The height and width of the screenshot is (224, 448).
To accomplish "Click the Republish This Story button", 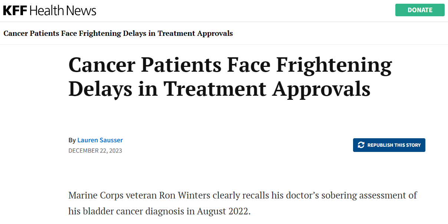I will [389, 145].
